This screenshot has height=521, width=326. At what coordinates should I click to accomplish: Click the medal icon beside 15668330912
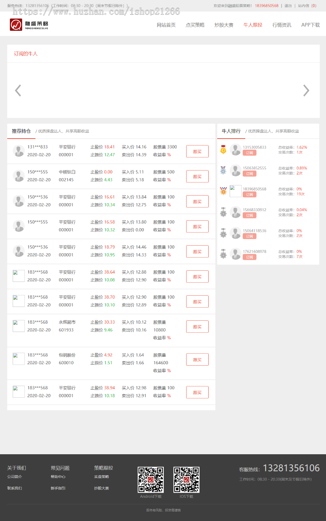click(223, 212)
